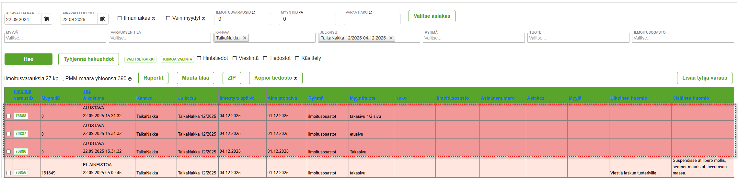Click help icon beside Ilmoitusvarausid label

254,13
